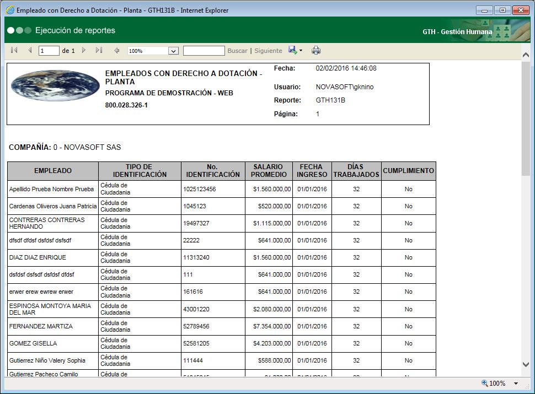535x394 pixels.
Task: Click salary value $7.354.000,00
Action: (272, 326)
